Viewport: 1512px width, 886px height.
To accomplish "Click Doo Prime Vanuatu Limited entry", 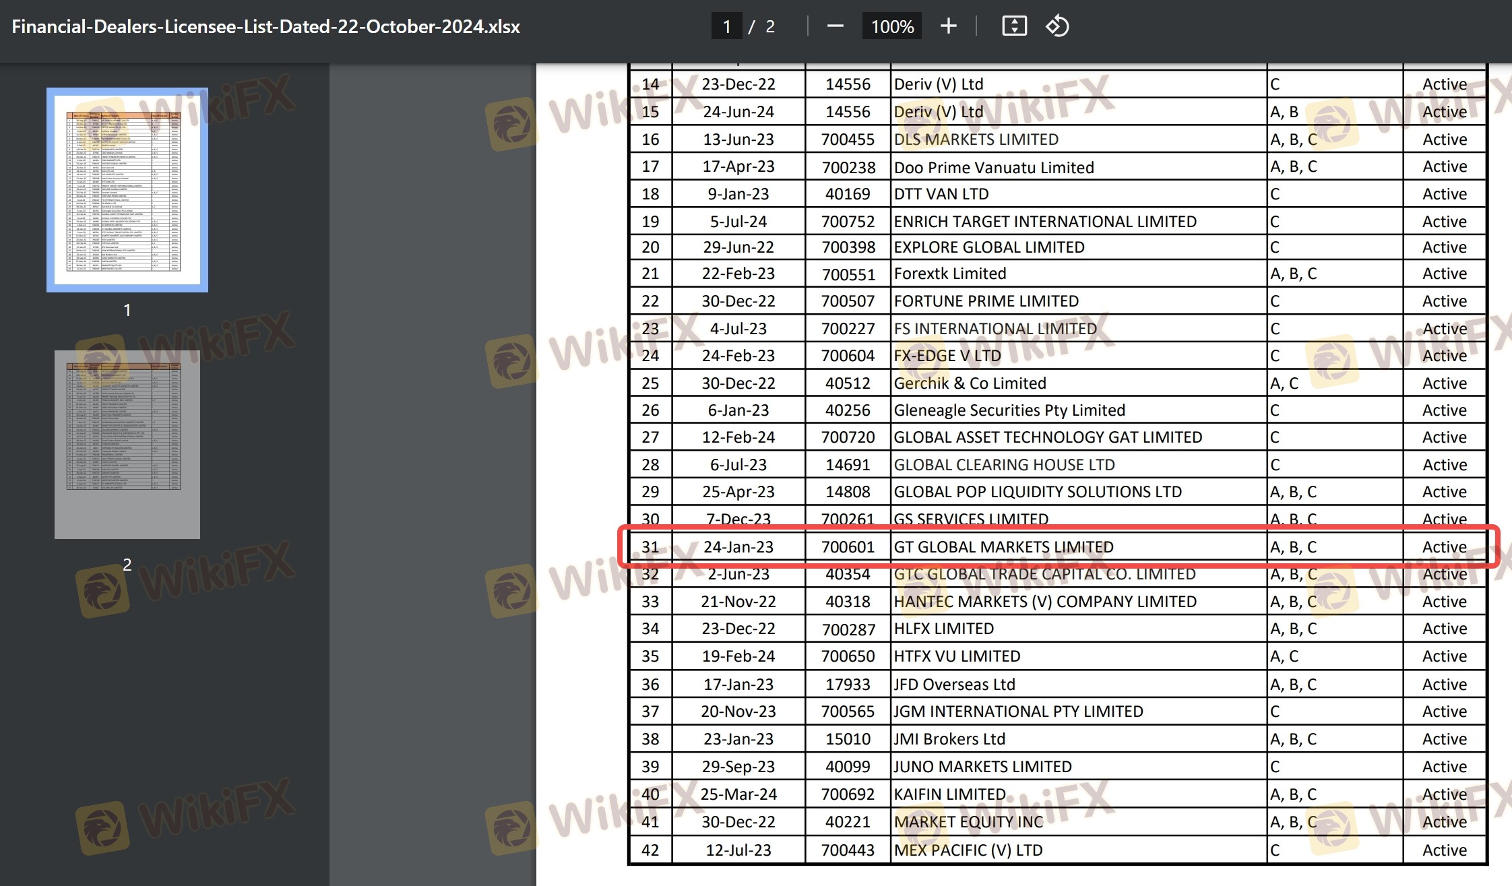I will (x=993, y=167).
